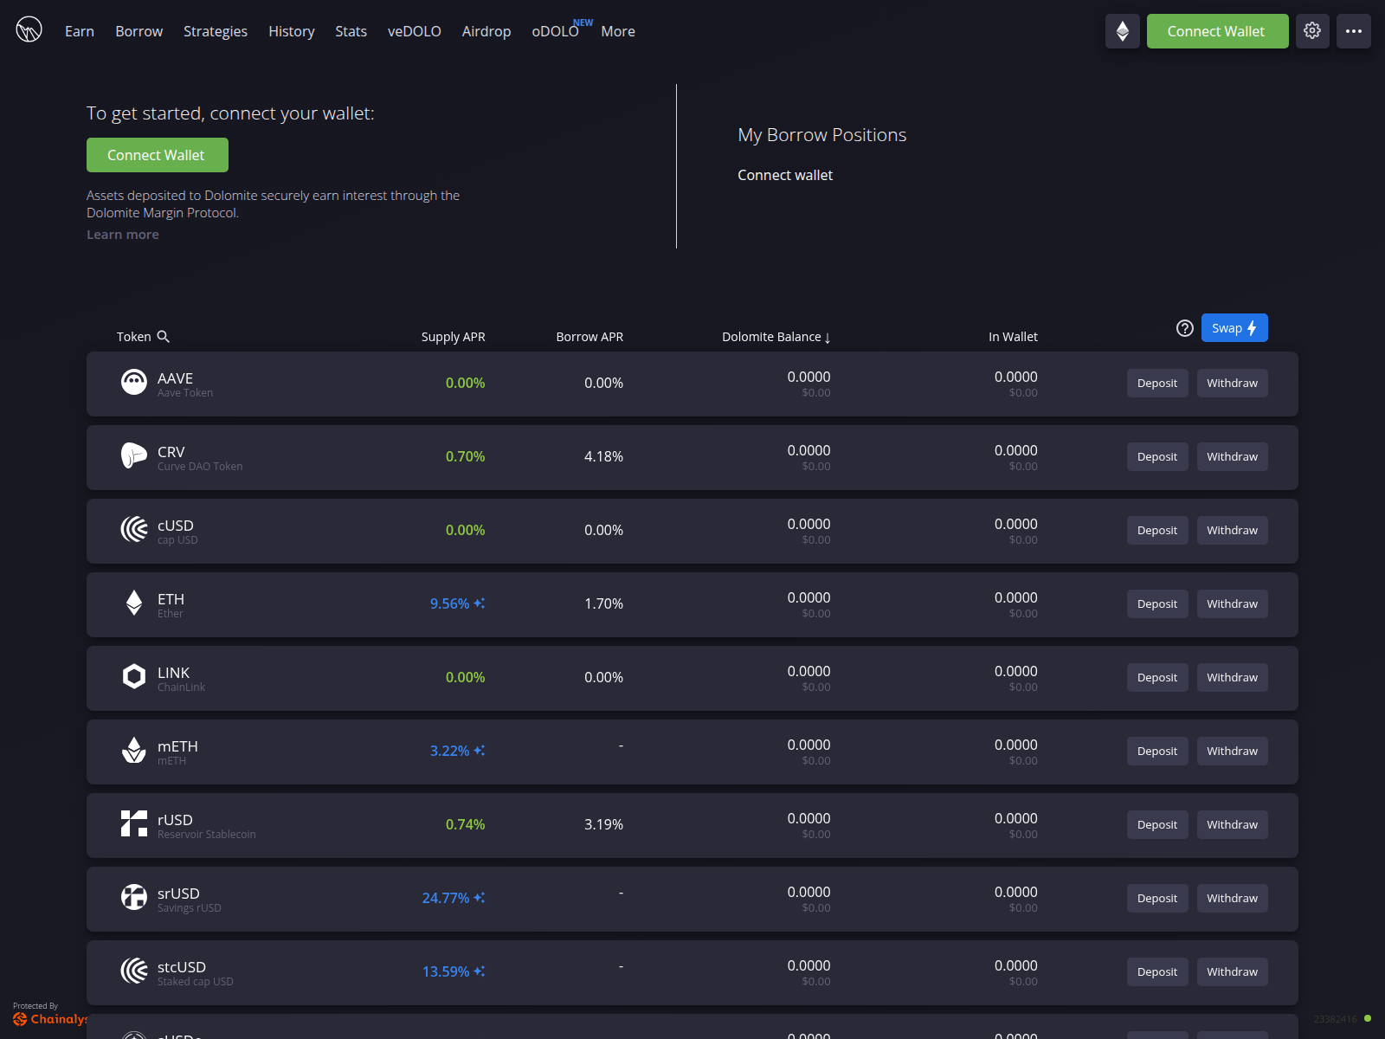Withdraw rUSD
This screenshot has height=1039, width=1385.
tap(1233, 824)
